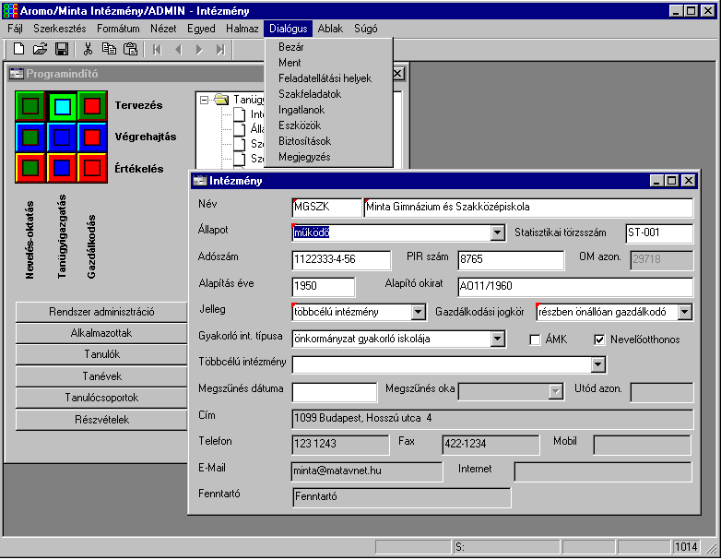This screenshot has height=560, width=721.
Task: Select Végrehajtás / Tanügyigazgatás blue tile
Action: (x=62, y=137)
